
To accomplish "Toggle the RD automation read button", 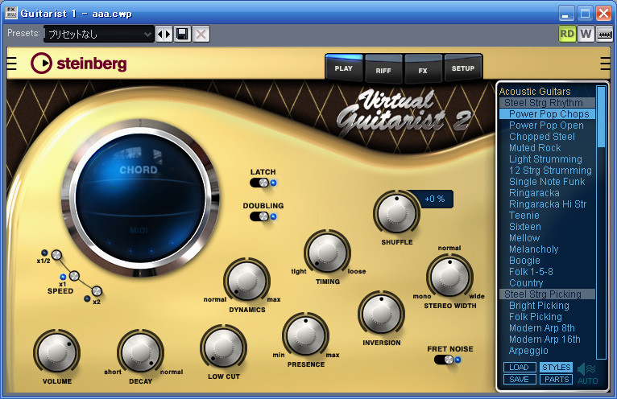I will [567, 34].
